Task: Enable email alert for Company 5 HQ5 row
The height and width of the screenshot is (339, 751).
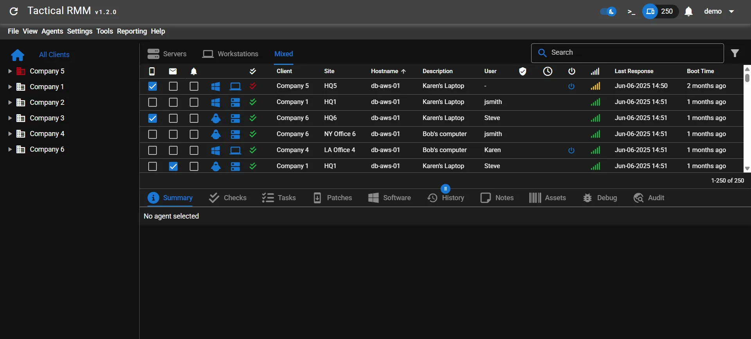Action: click(x=173, y=86)
